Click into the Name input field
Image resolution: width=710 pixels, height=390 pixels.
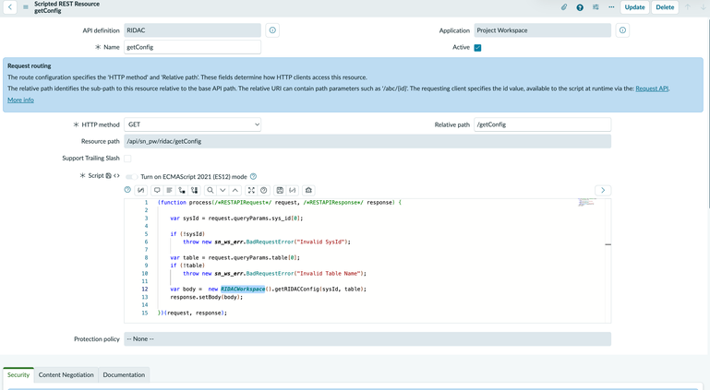[192, 47]
